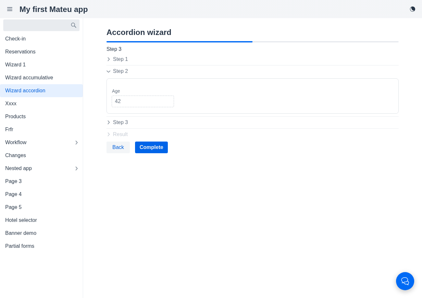Click the Complete button

coord(151,147)
